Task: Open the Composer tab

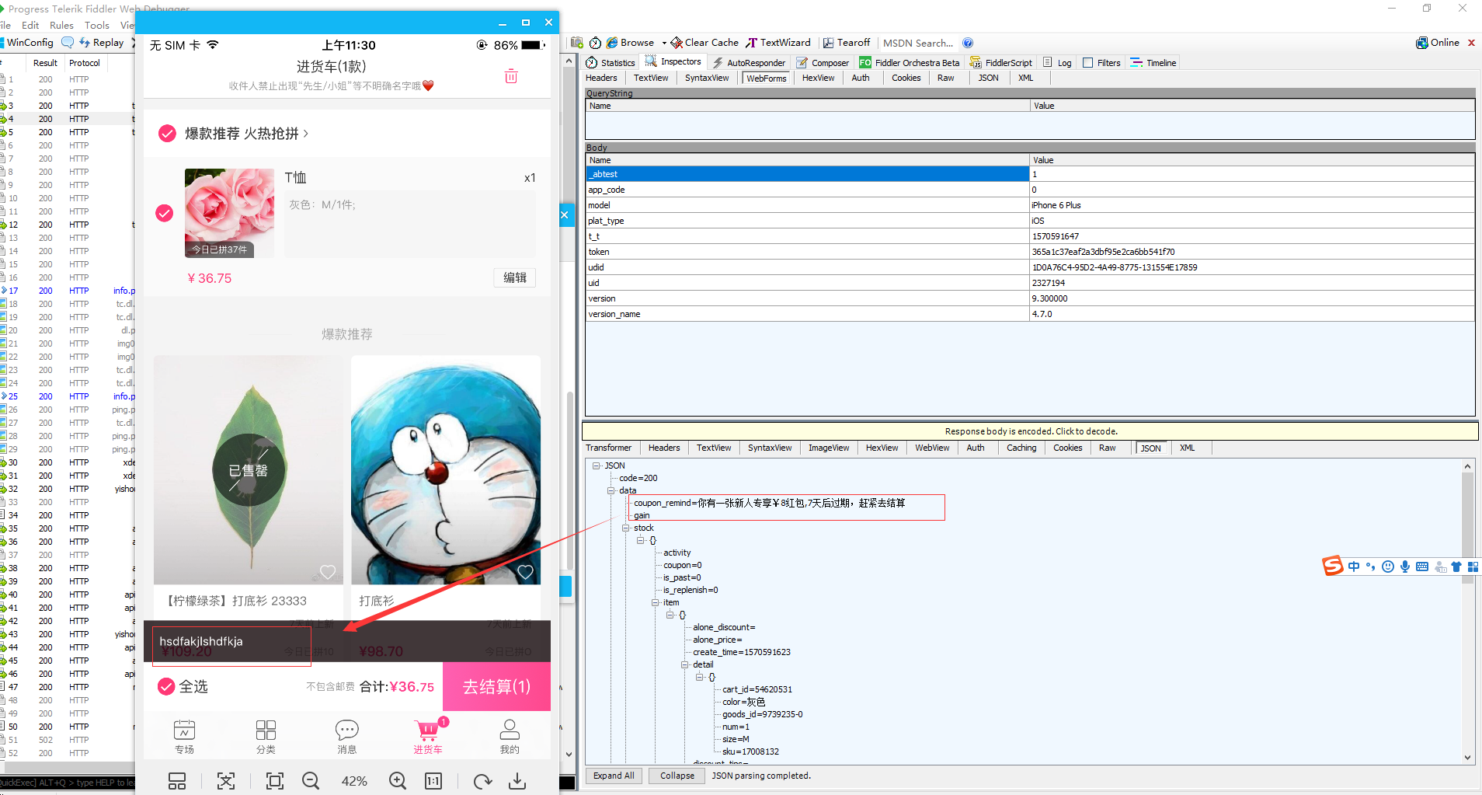Action: [823, 63]
